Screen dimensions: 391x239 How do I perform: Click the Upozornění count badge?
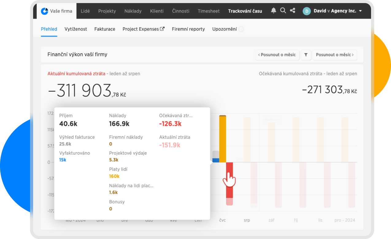241,29
